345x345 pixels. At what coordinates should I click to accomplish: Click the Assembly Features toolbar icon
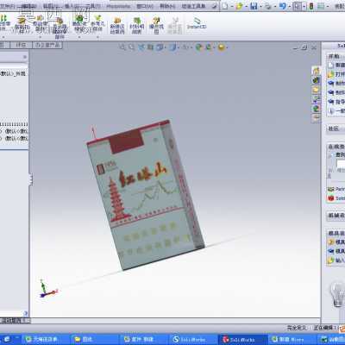click(79, 23)
